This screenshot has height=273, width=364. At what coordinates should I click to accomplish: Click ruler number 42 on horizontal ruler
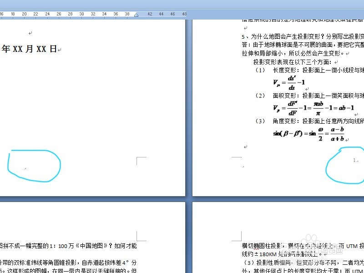point(150,14)
